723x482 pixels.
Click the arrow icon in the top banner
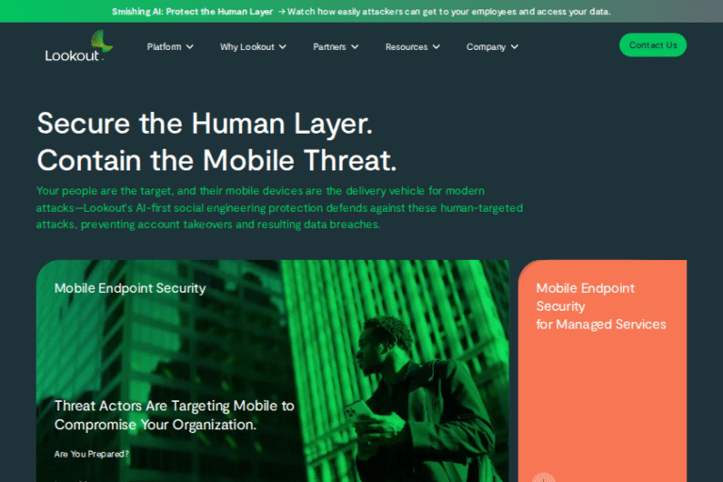(281, 11)
